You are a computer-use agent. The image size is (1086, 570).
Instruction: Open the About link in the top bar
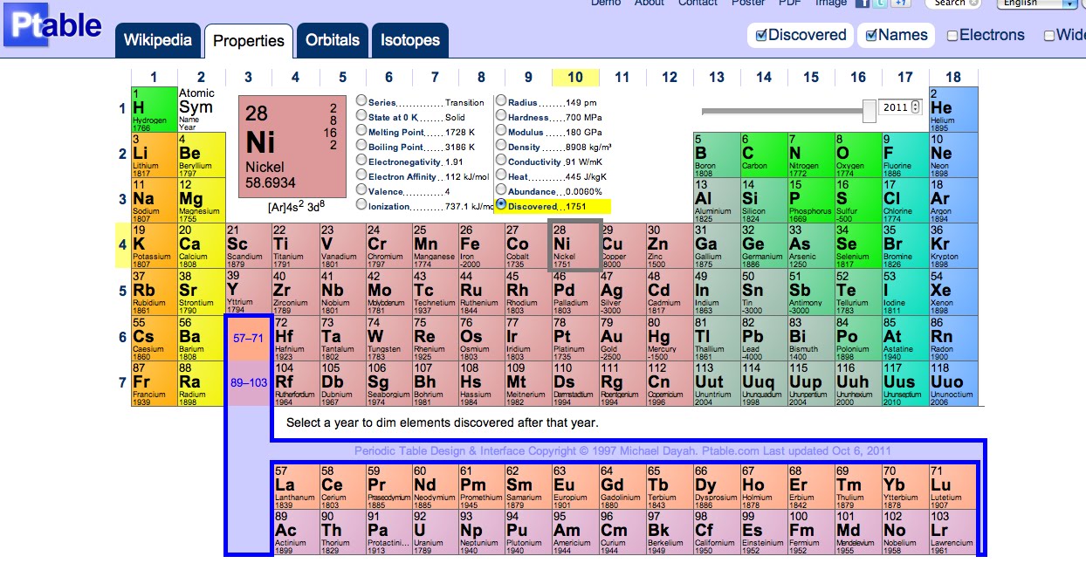pos(650,3)
